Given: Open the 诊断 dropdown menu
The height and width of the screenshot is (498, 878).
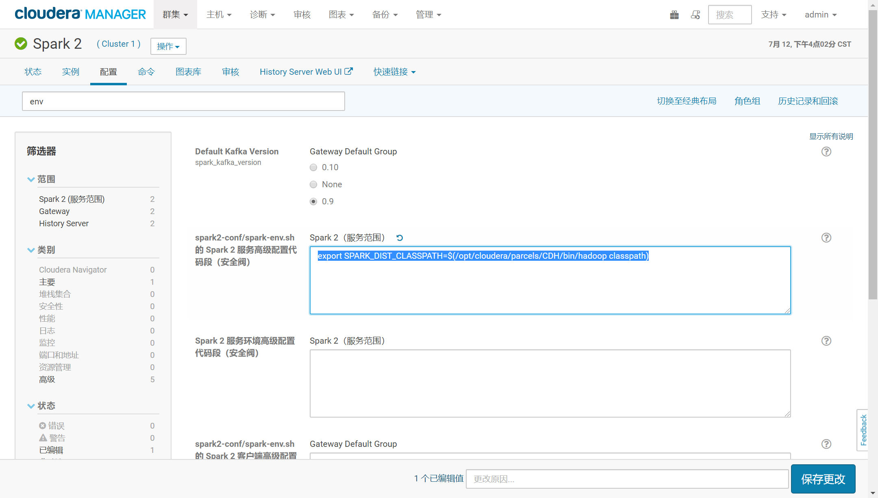Looking at the screenshot, I should [x=262, y=15].
